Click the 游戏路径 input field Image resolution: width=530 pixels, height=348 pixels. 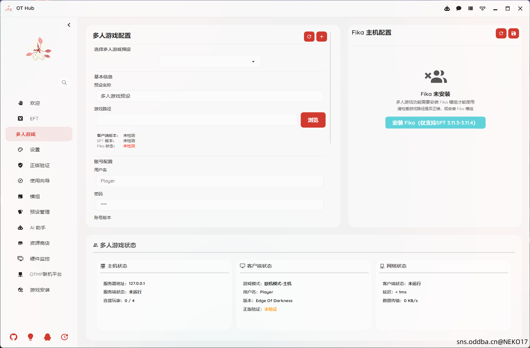coord(197,120)
